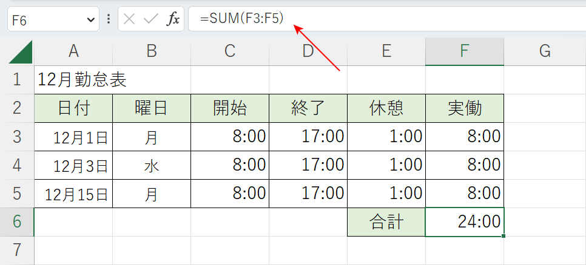The width and height of the screenshot is (586, 265).
Task: Click the Cancel X icon in formula bar
Action: (129, 19)
